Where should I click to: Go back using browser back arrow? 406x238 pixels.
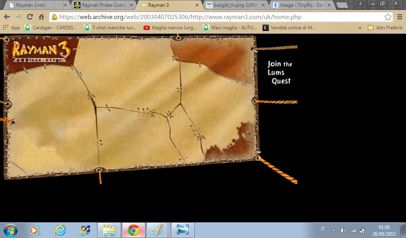[x=7, y=17]
